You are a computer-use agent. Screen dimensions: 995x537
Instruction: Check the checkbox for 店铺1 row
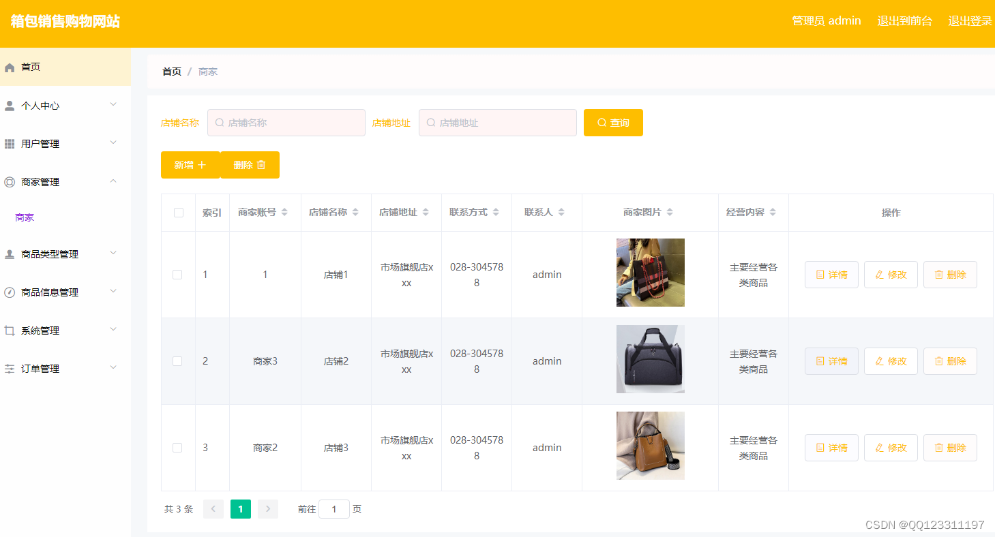click(x=177, y=275)
